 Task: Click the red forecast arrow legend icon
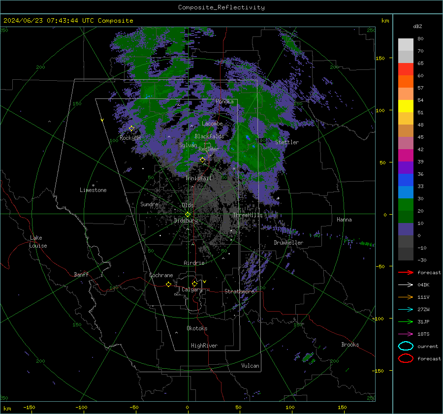(406, 272)
